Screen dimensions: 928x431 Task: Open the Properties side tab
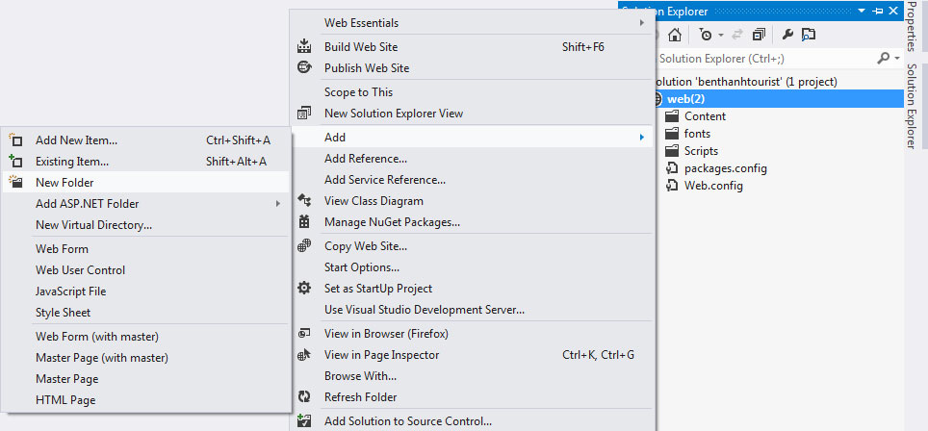pyautogui.click(x=911, y=27)
